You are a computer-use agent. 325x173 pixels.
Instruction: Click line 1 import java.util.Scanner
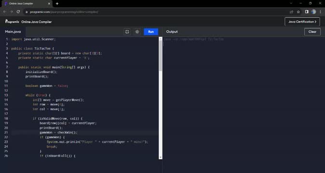click(x=33, y=39)
